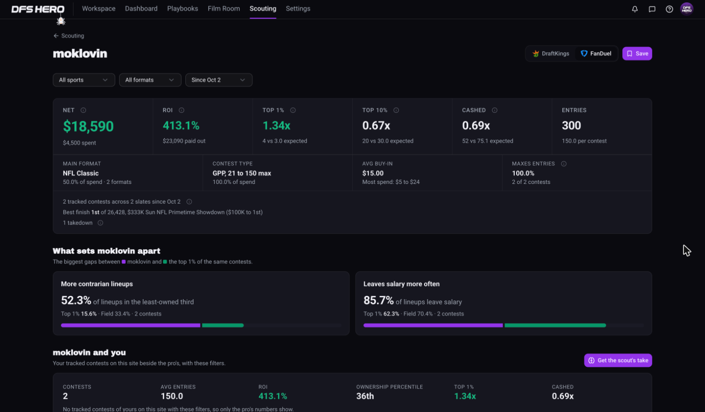The width and height of the screenshot is (705, 412).
Task: Open the All sports dropdown
Action: (84, 80)
